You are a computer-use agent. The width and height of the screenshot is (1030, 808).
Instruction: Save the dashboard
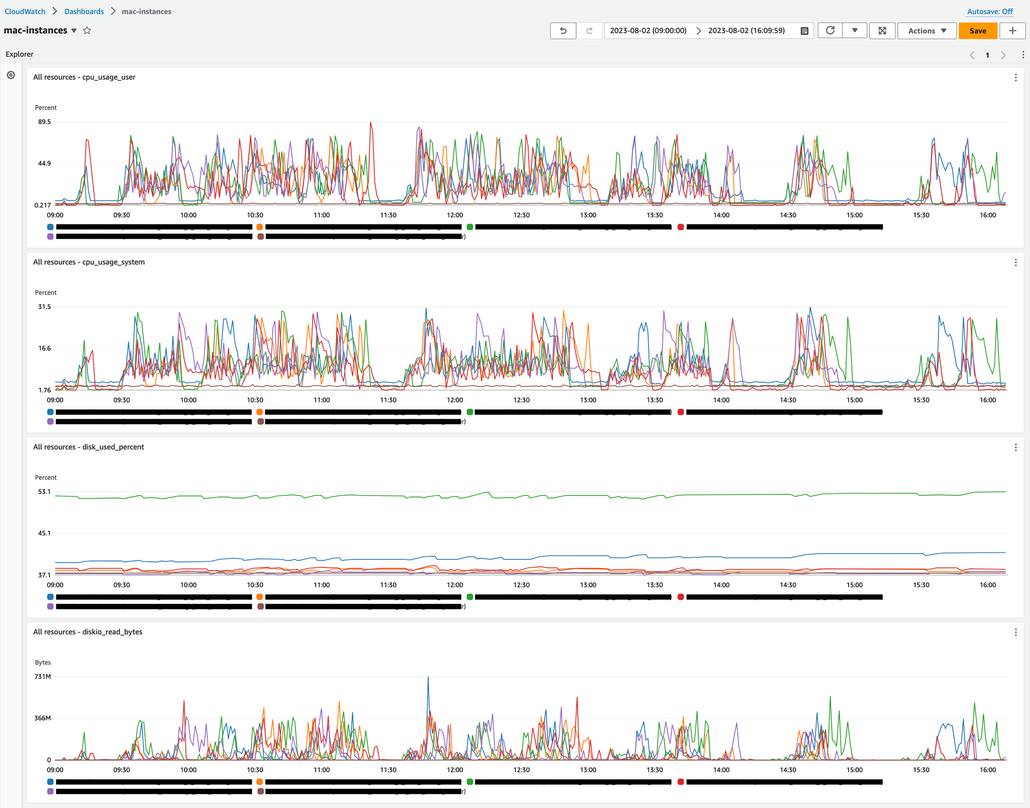click(x=977, y=31)
